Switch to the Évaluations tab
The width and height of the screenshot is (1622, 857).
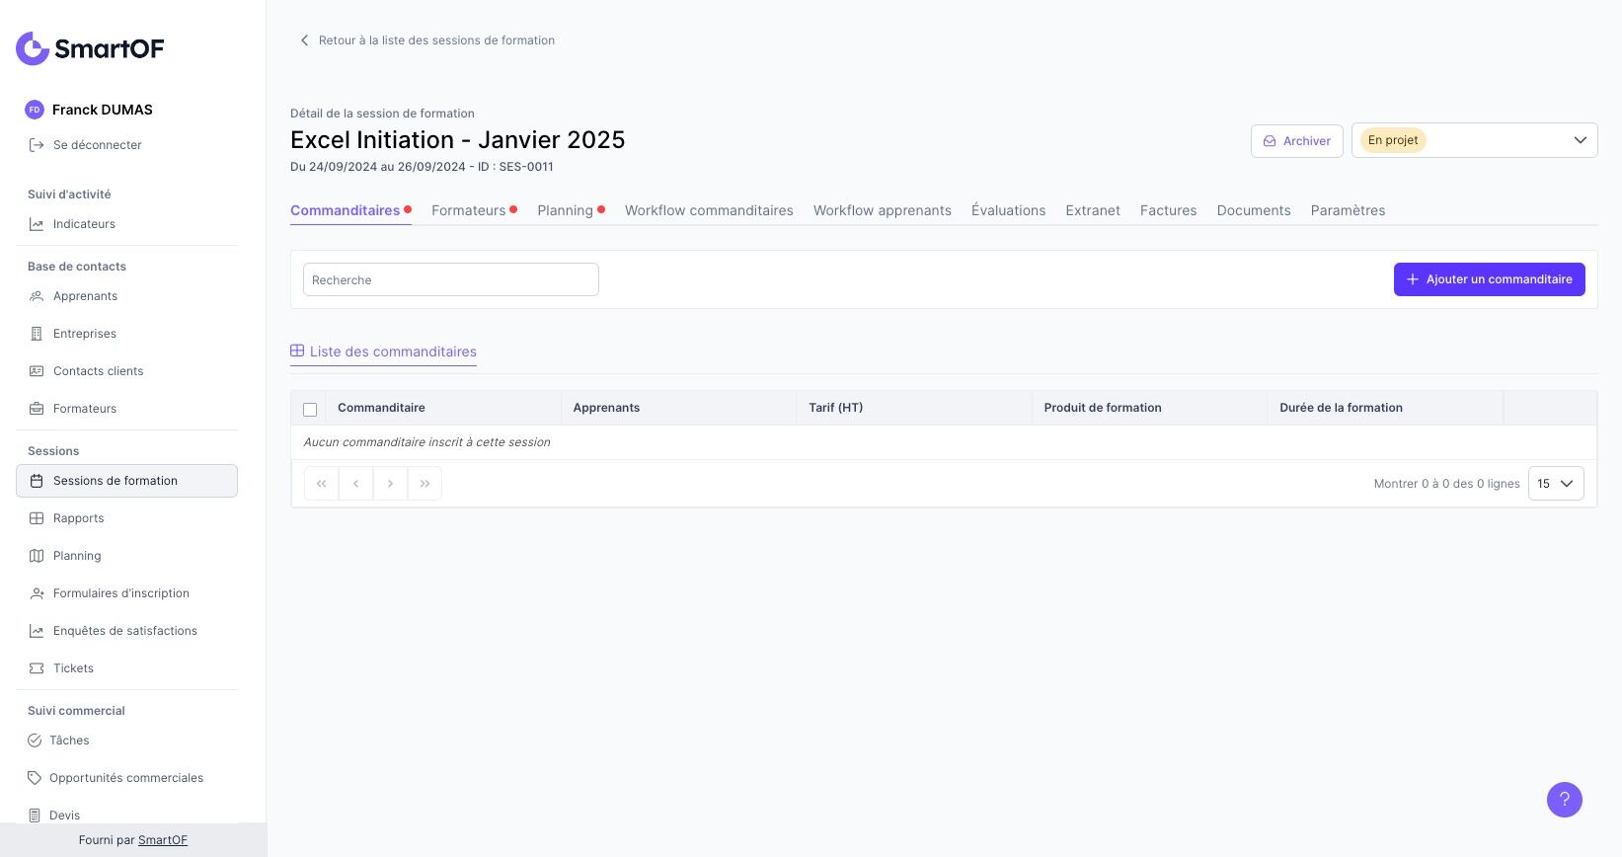coord(1008,210)
